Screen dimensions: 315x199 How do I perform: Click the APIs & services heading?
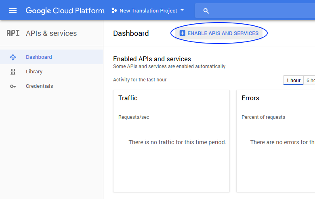(x=51, y=33)
